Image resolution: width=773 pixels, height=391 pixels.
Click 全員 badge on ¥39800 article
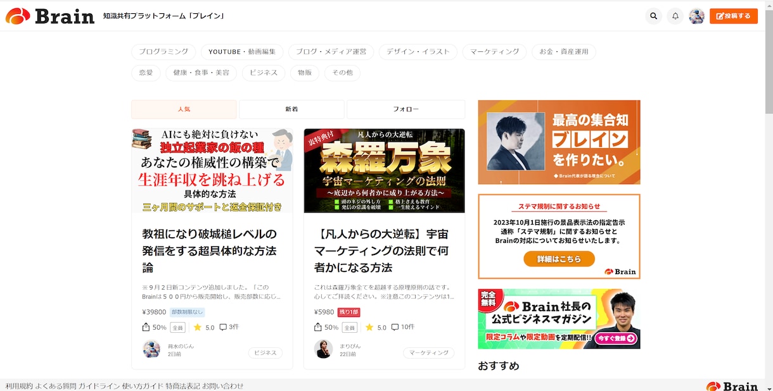pyautogui.click(x=178, y=328)
